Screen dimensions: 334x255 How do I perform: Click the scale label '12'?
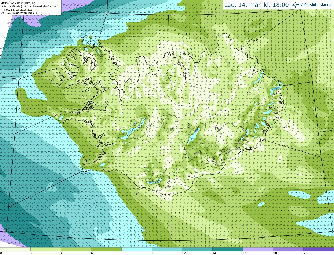[184, 253]
